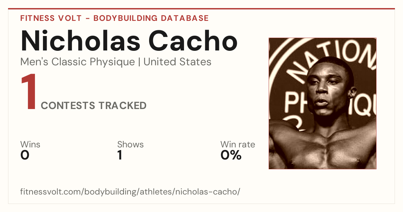The width and height of the screenshot is (403, 212).
Task: Select the Contests Tracked label
Action: tap(94, 106)
